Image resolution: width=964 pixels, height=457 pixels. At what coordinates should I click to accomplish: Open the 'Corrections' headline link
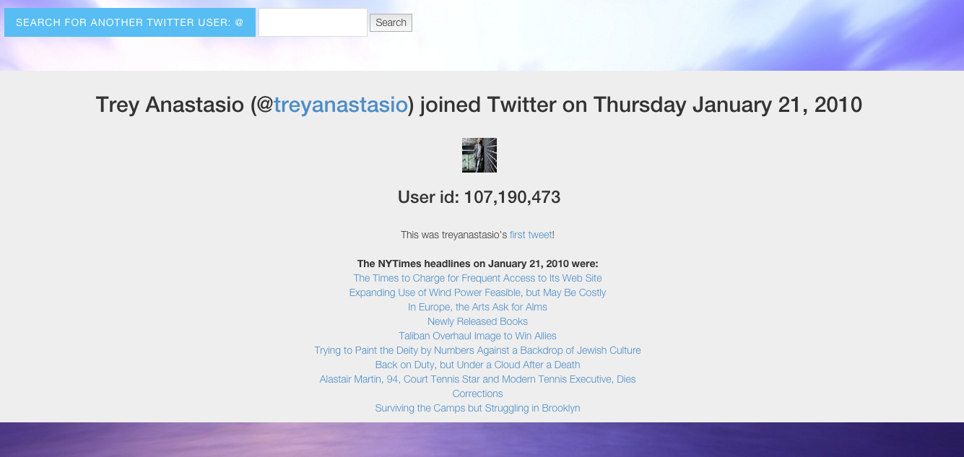pos(477,393)
